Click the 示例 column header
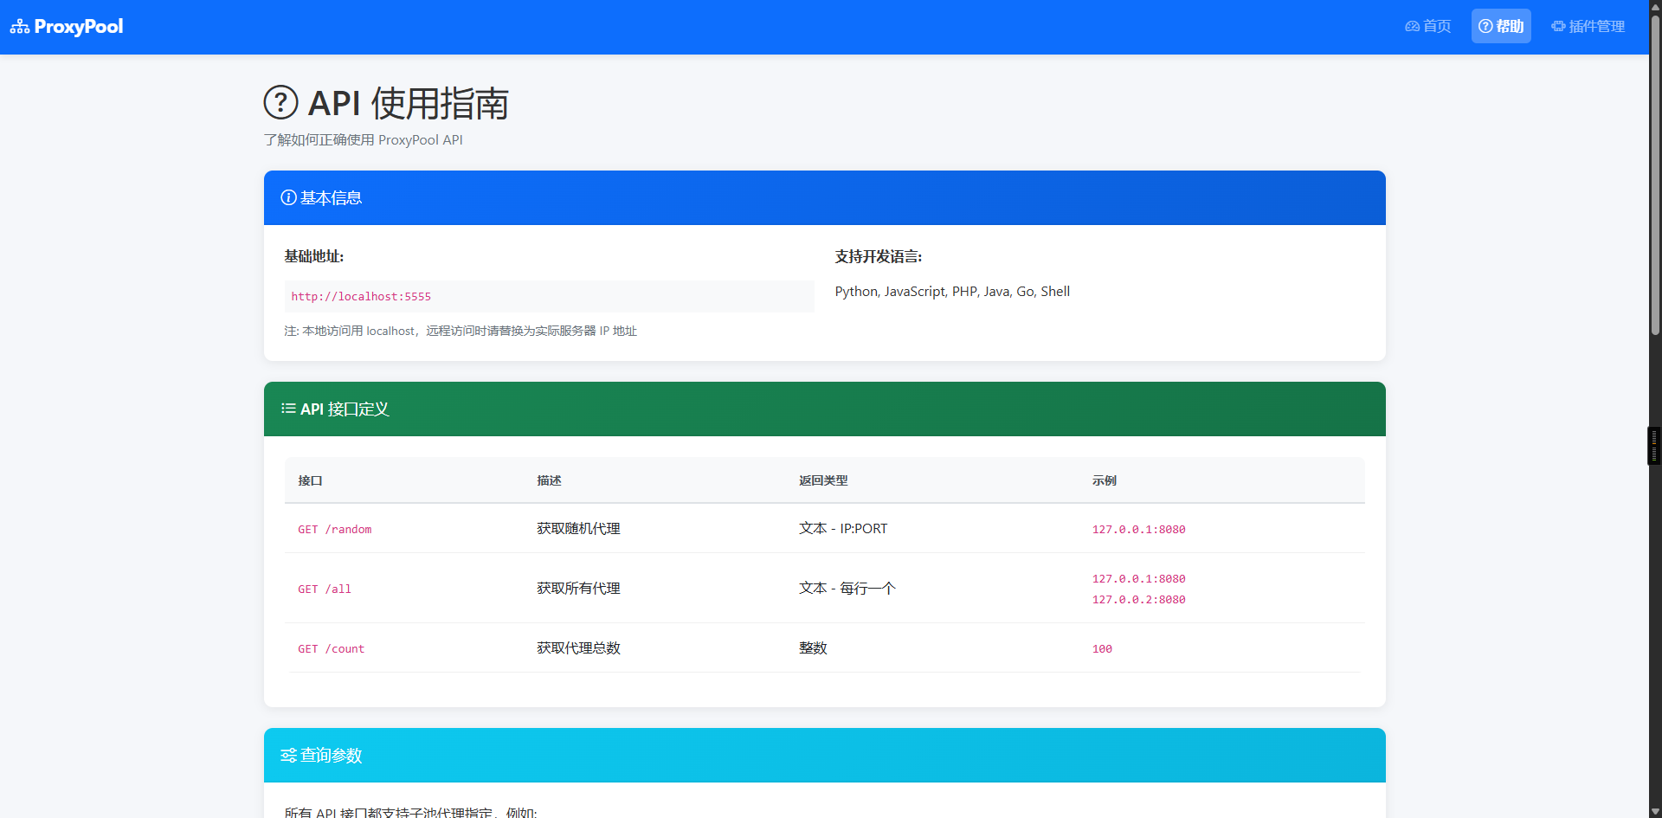 (1105, 480)
